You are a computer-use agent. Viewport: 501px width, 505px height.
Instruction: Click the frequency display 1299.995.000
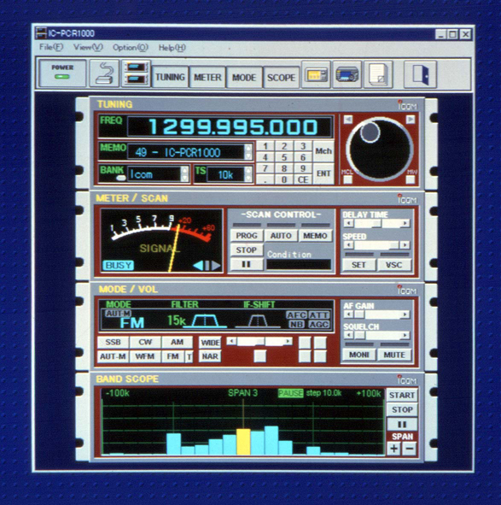click(x=230, y=126)
